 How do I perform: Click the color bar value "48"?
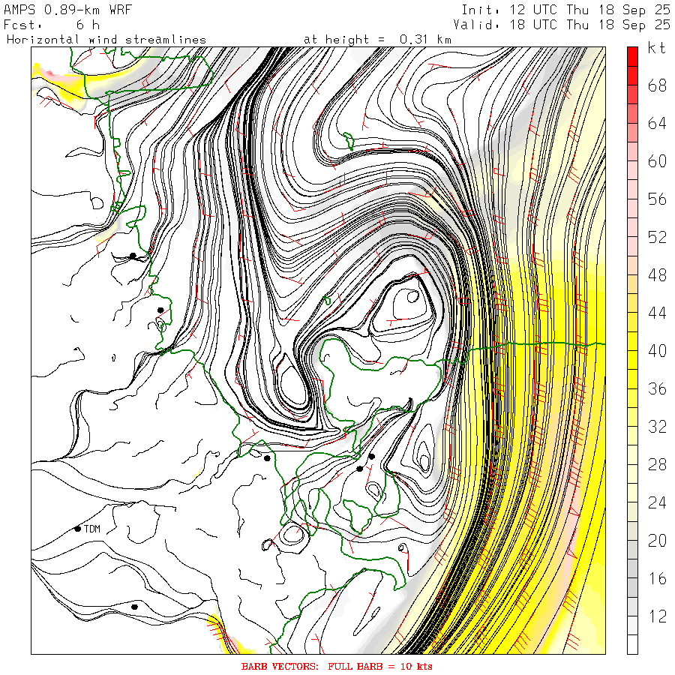657,275
